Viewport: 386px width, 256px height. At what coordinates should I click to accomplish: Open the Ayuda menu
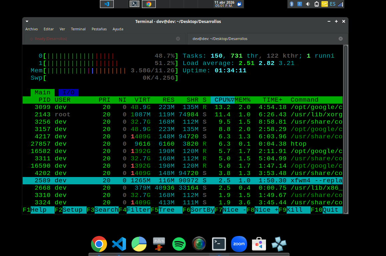click(x=118, y=29)
